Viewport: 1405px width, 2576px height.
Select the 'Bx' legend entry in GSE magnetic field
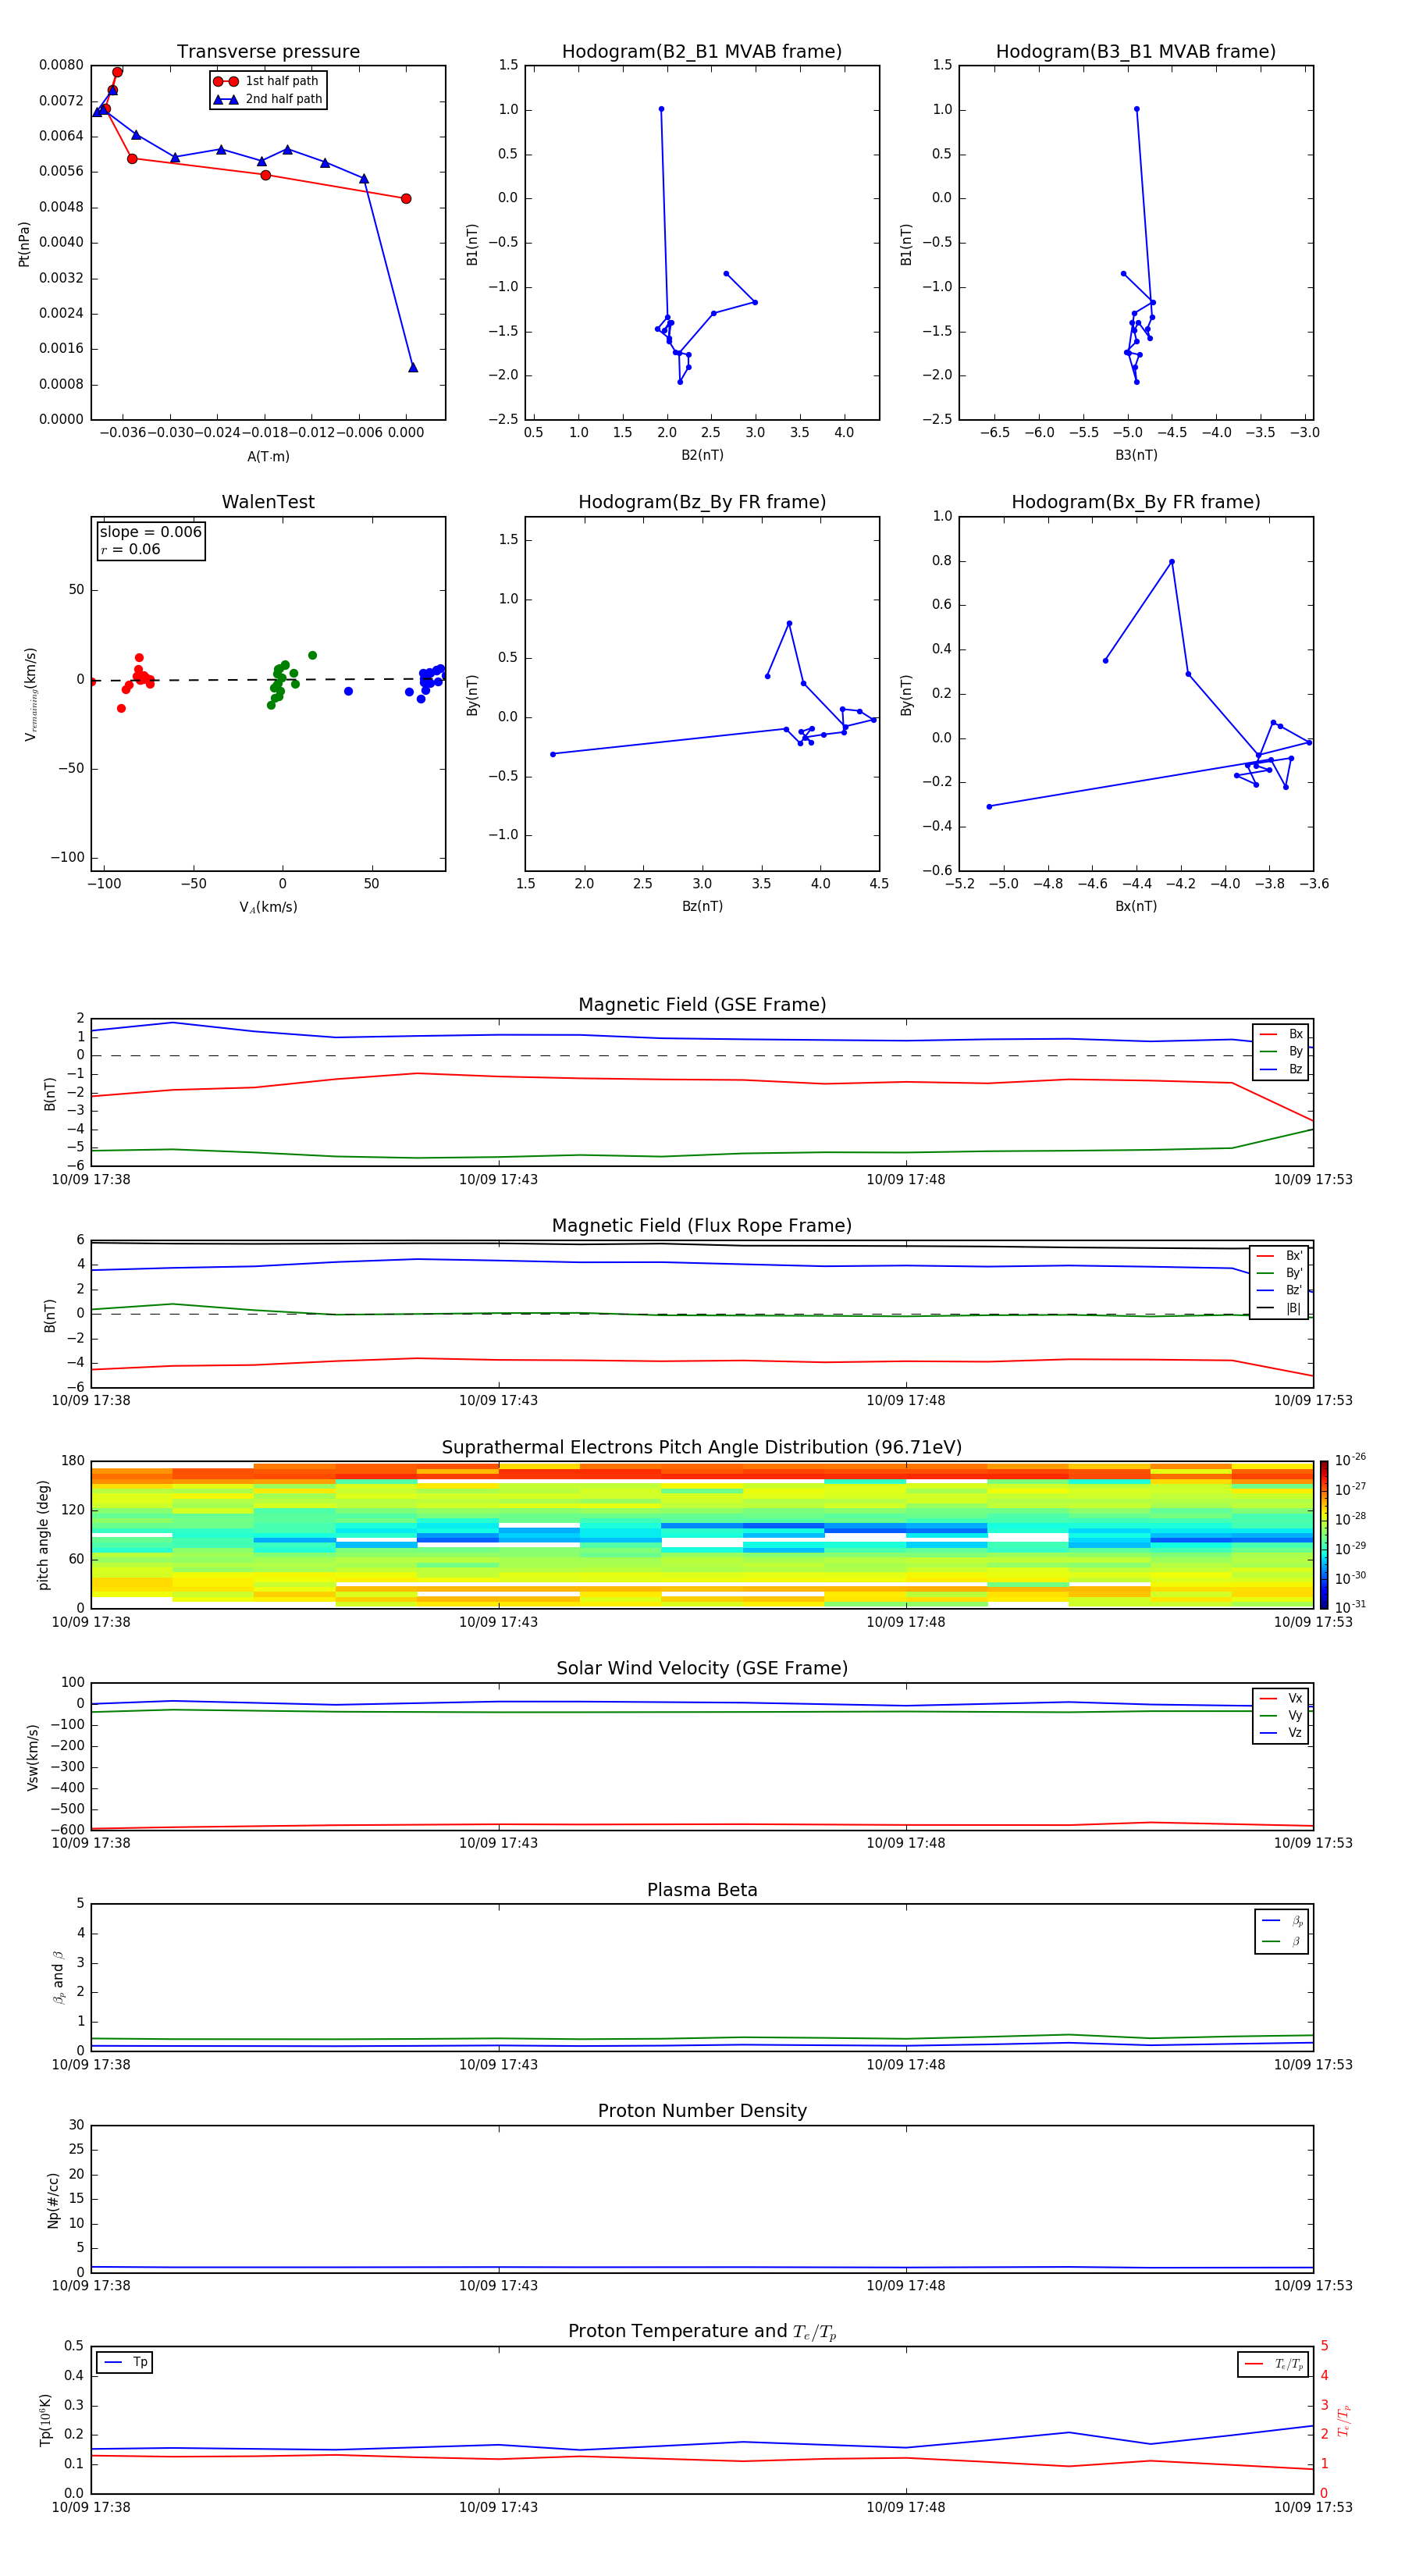coord(1281,1034)
